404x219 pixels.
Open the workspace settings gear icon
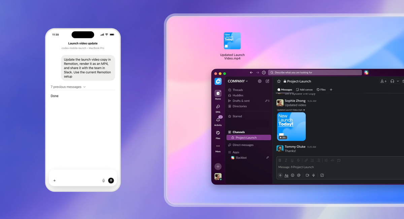260,81
